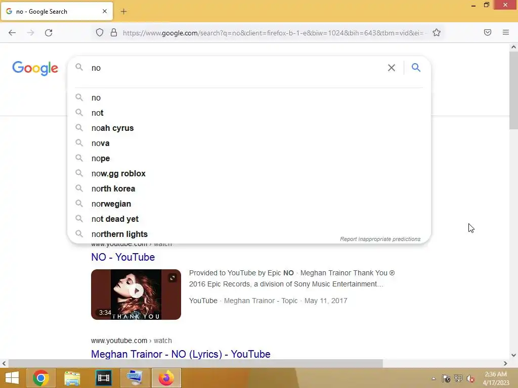This screenshot has width=518, height=388.
Task: Pick the suggestion 'northern lights'
Action: coord(249,234)
